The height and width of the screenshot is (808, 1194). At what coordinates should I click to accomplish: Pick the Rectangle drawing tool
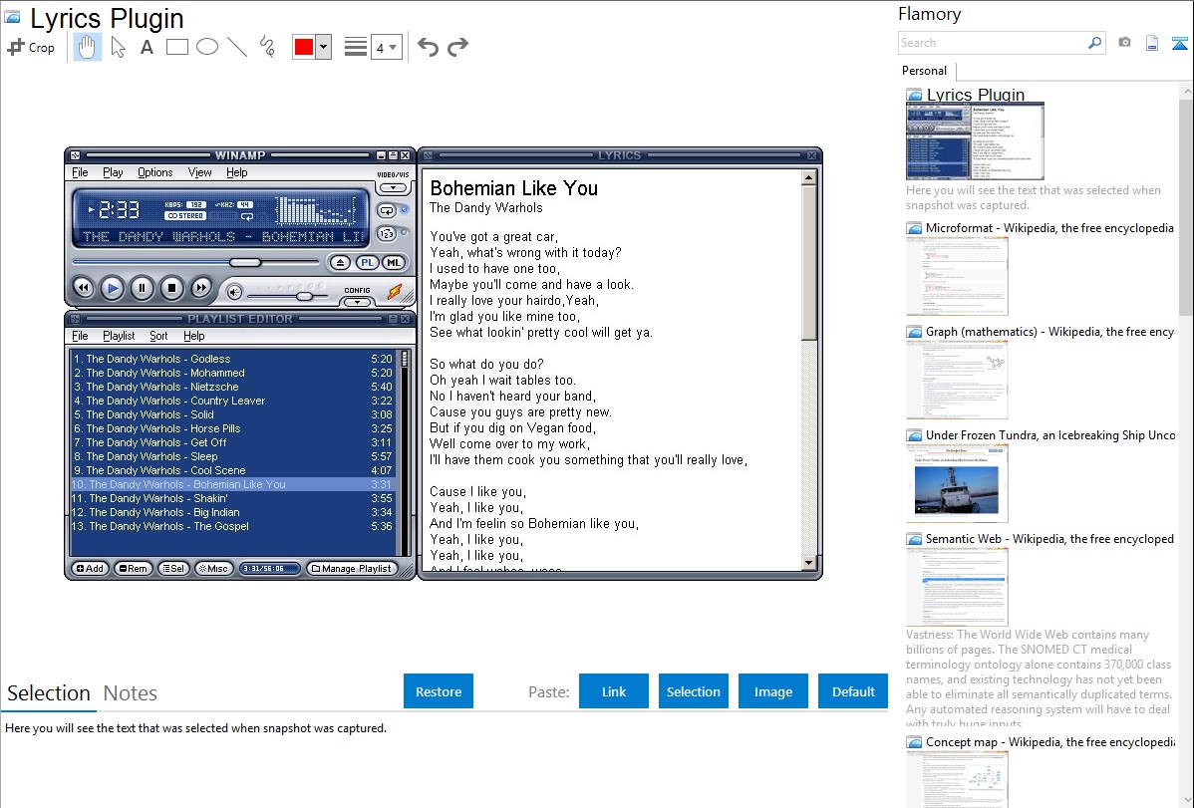point(176,47)
